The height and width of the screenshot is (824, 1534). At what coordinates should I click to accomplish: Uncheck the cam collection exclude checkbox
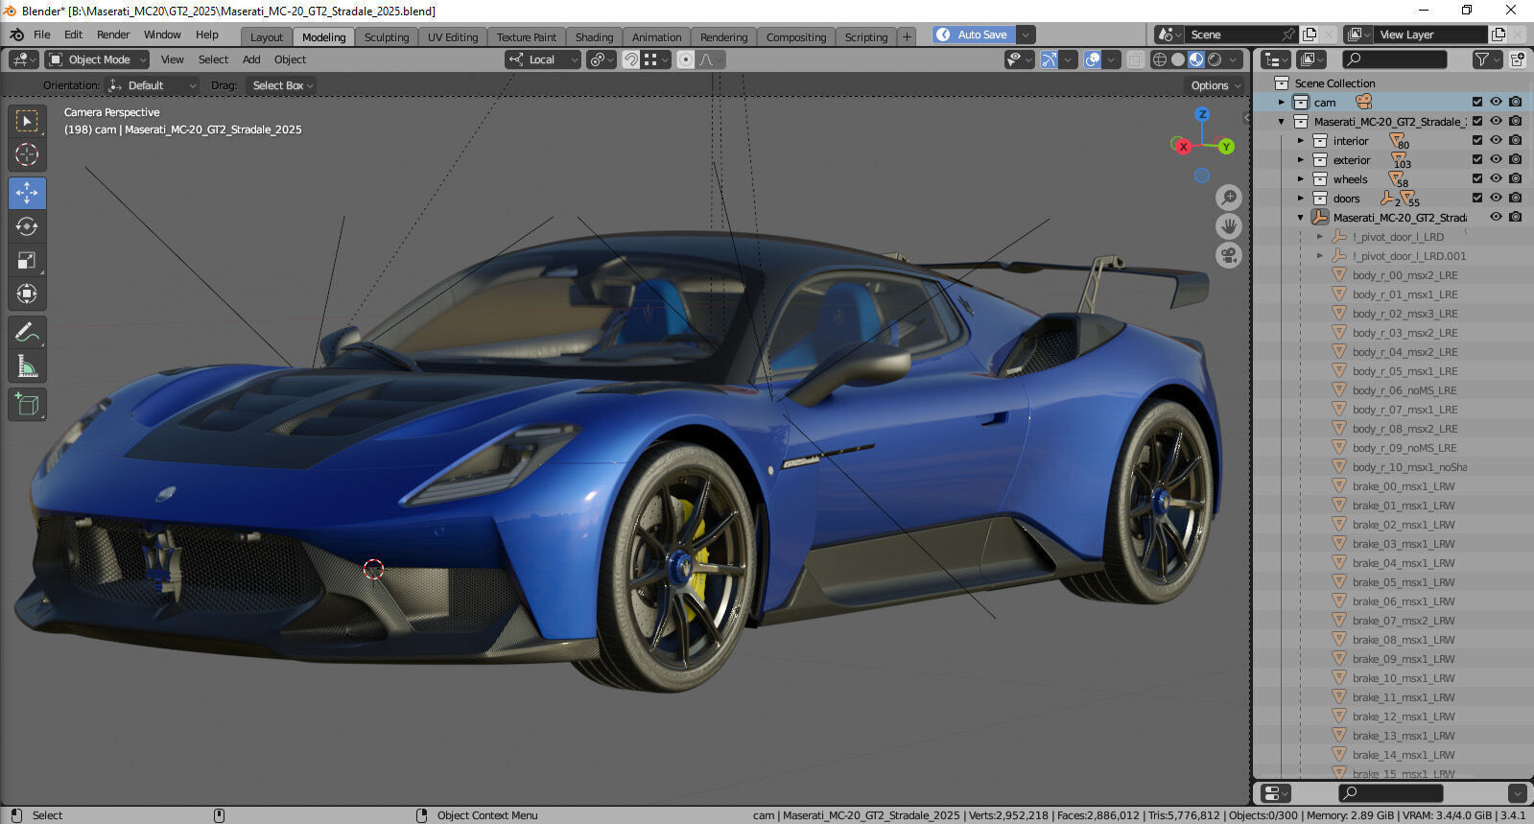coord(1477,102)
